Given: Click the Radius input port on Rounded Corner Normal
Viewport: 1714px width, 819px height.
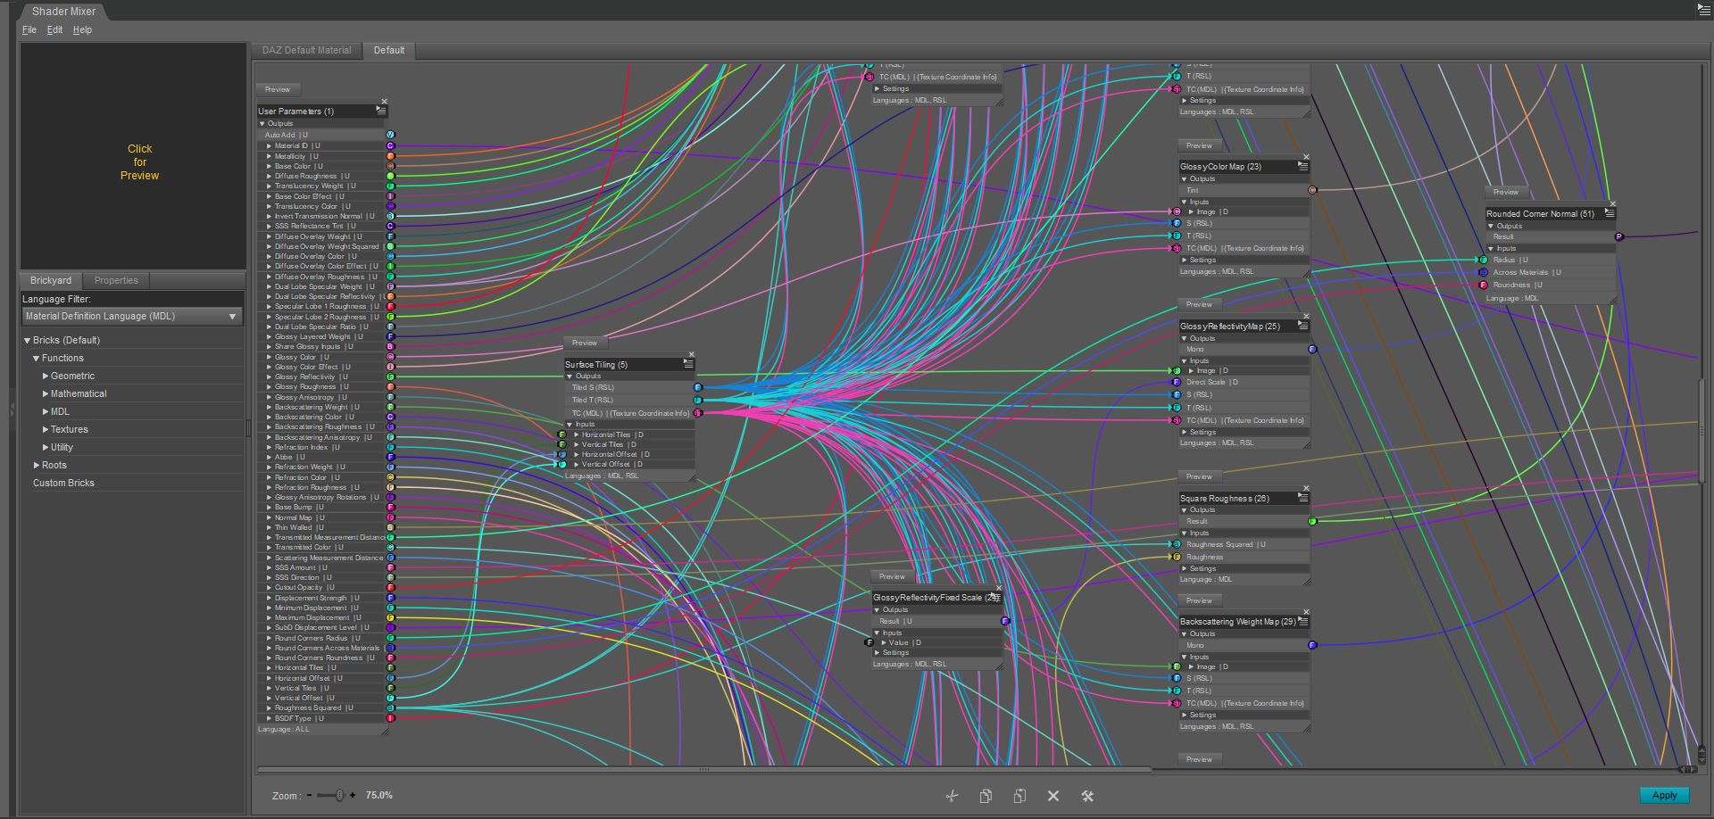Looking at the screenshot, I should [x=1484, y=260].
